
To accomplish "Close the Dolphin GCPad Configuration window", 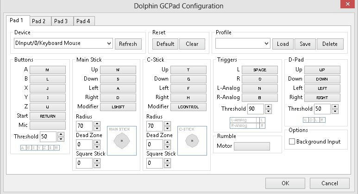I will (347, 4).
